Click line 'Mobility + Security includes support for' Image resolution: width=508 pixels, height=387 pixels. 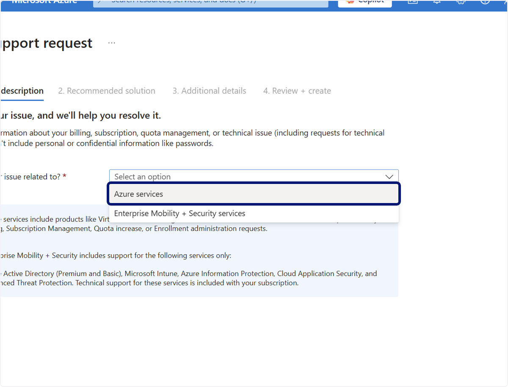[x=116, y=256]
